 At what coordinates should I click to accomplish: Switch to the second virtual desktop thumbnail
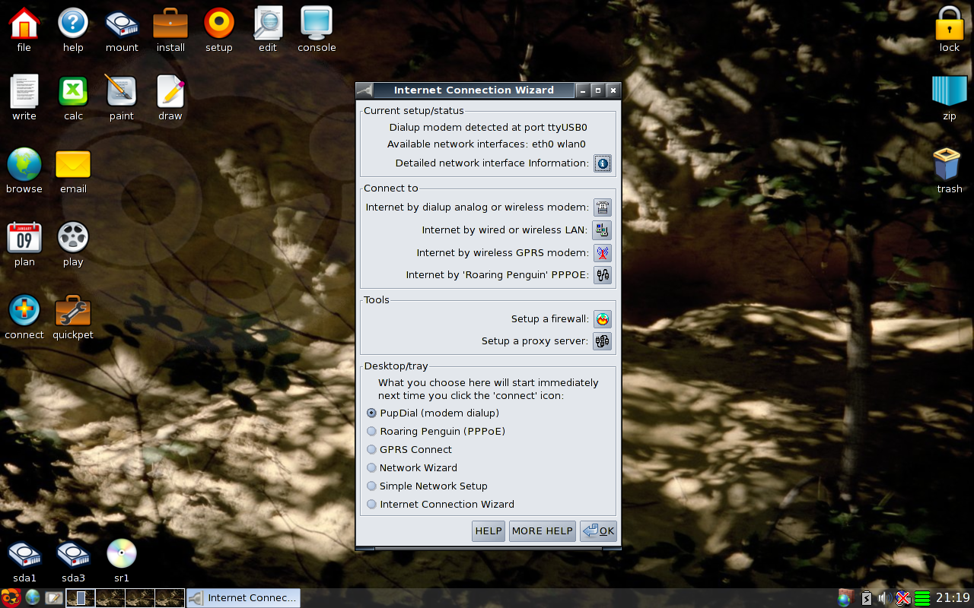pyautogui.click(x=110, y=598)
